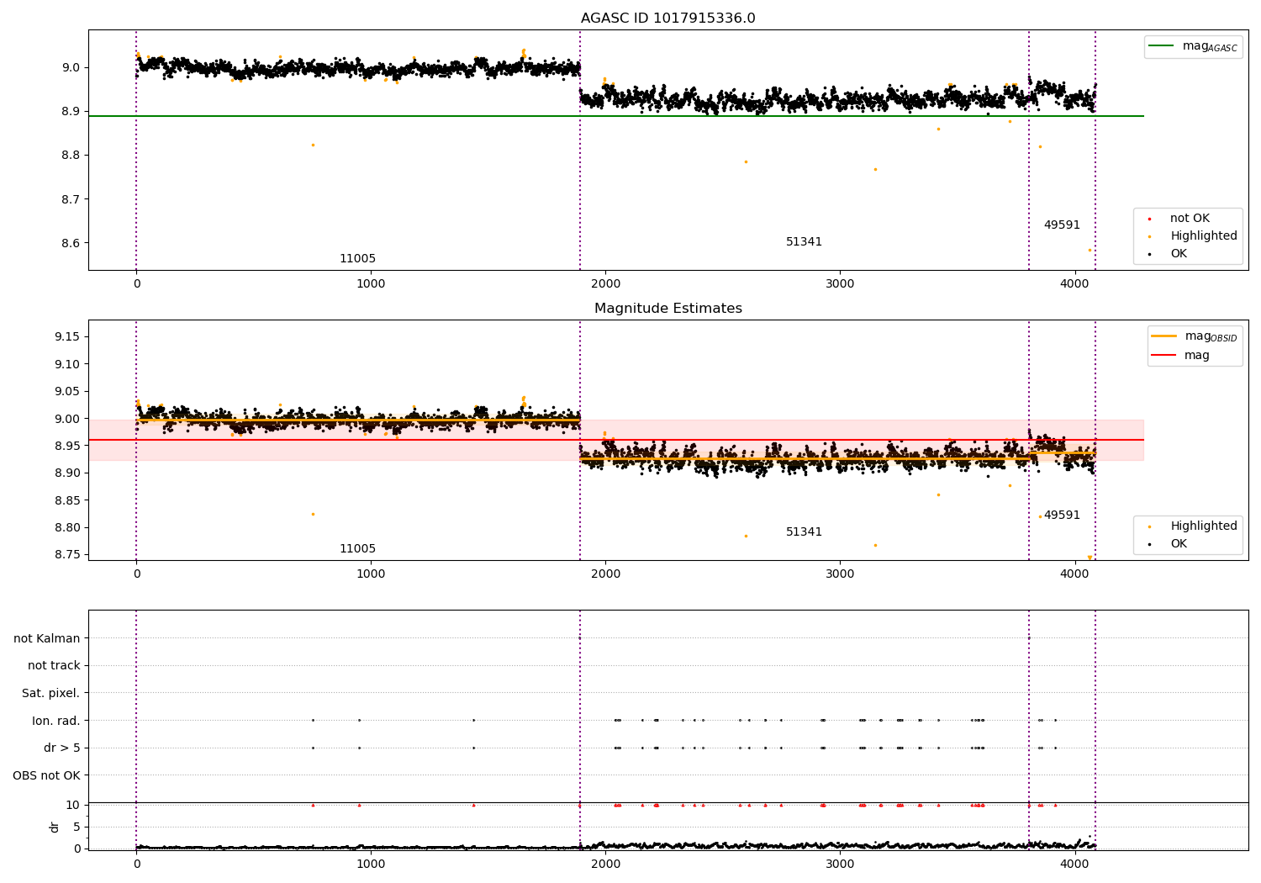Screen dimensions: 1261x883
Task: Click the 8.75 y-axis tick in middle plot
Action: [x=67, y=555]
